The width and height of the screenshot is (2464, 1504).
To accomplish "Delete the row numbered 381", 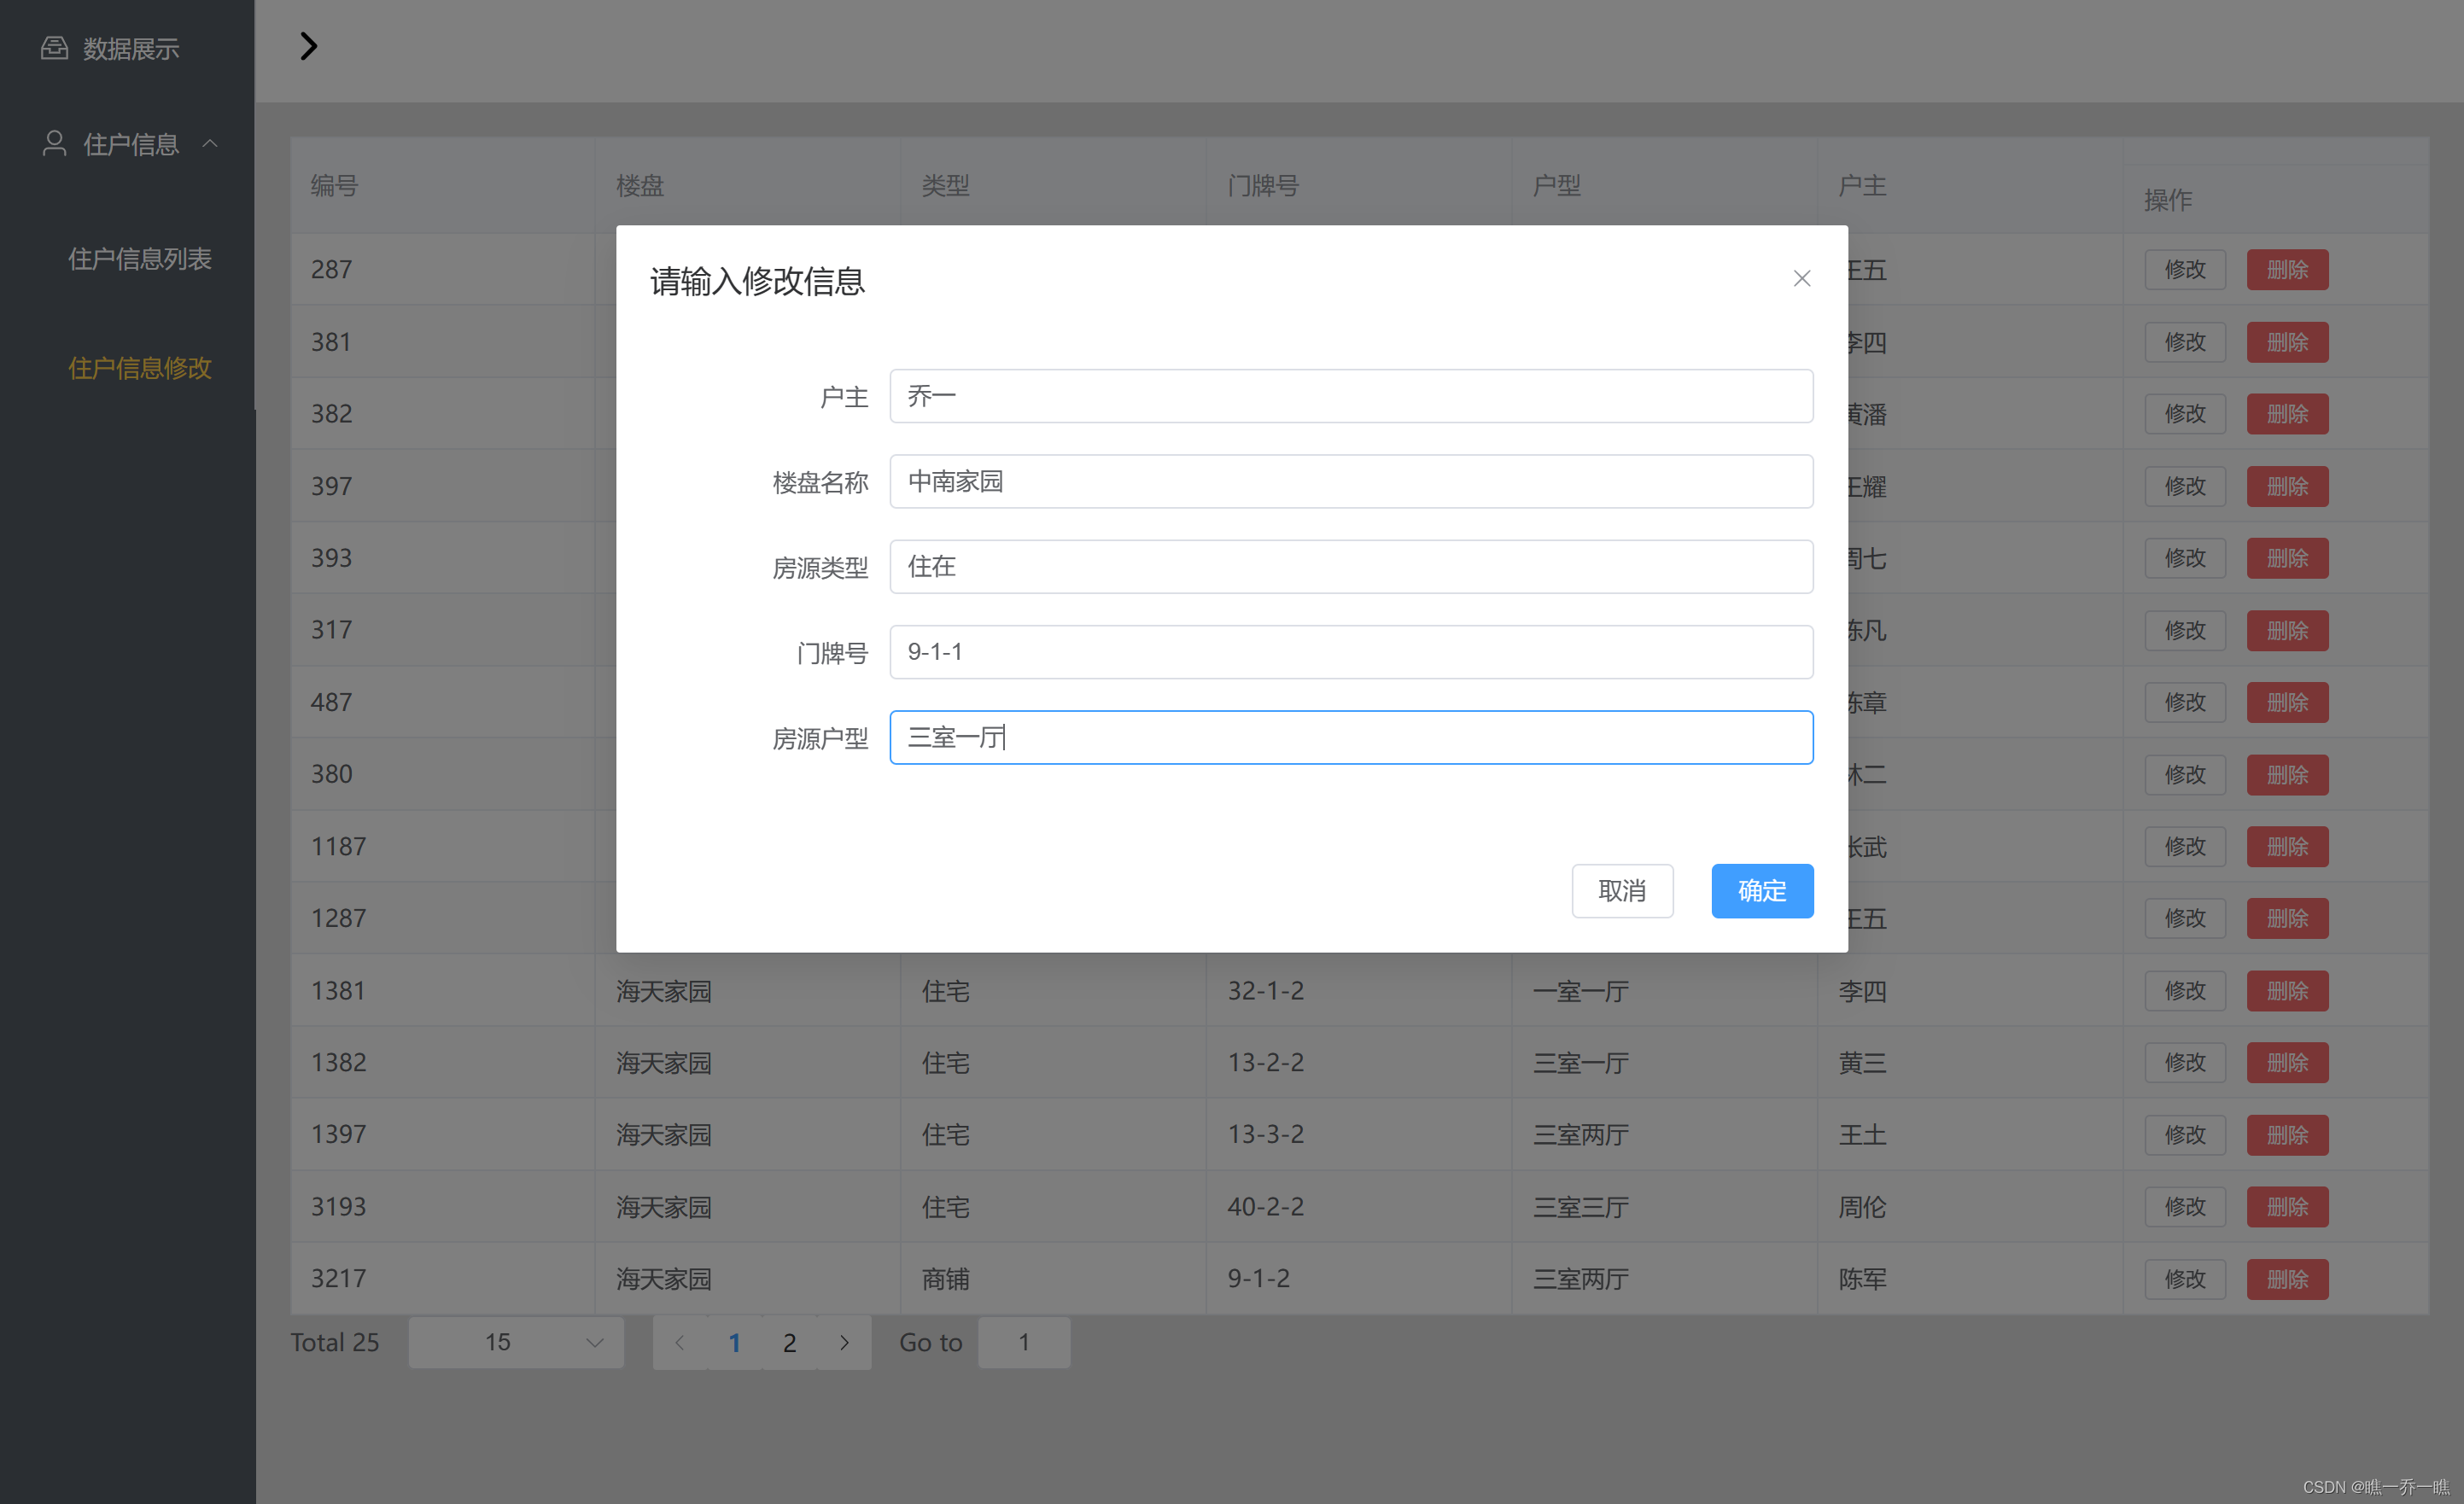I will [x=2287, y=342].
